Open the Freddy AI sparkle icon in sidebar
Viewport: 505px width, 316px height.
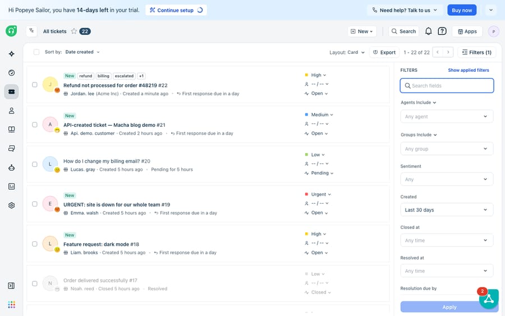pos(12,54)
